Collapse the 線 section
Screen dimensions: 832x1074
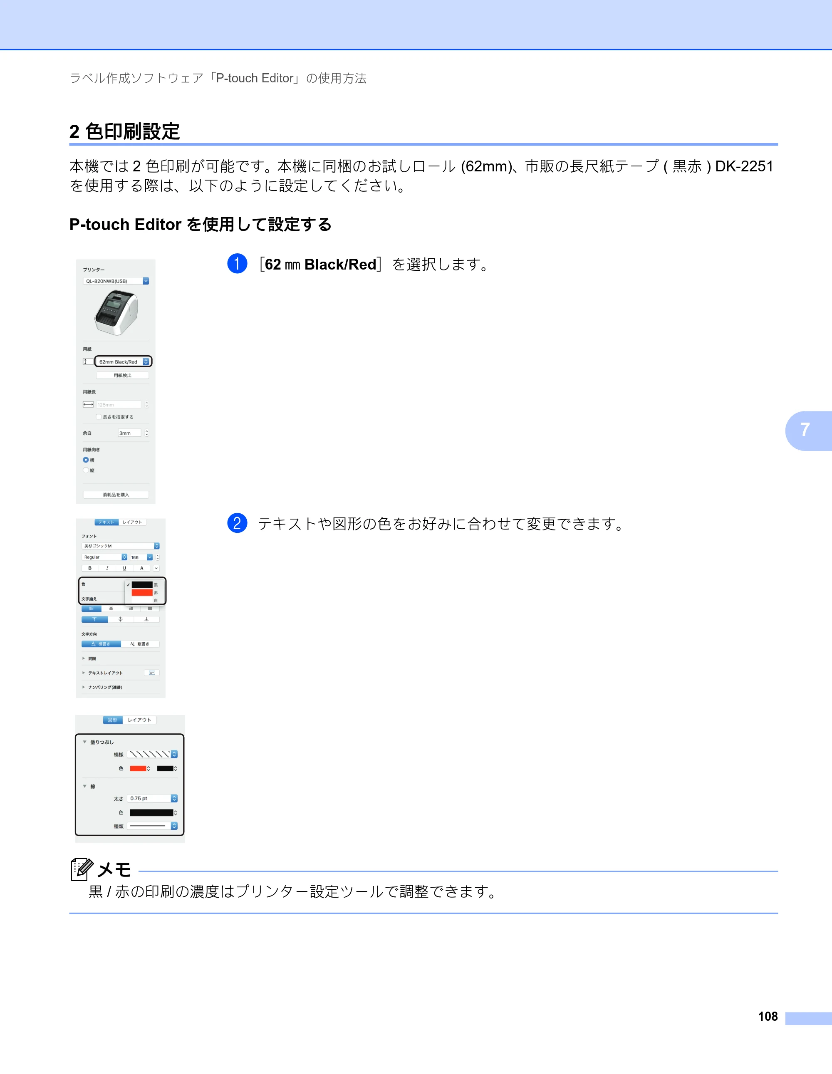(x=84, y=786)
